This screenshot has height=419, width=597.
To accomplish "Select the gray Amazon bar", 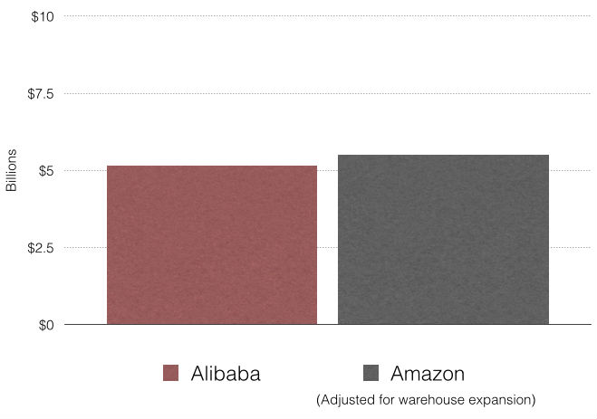I will [x=443, y=240].
